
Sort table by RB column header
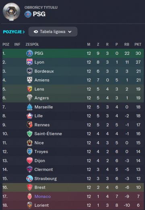(126, 44)
